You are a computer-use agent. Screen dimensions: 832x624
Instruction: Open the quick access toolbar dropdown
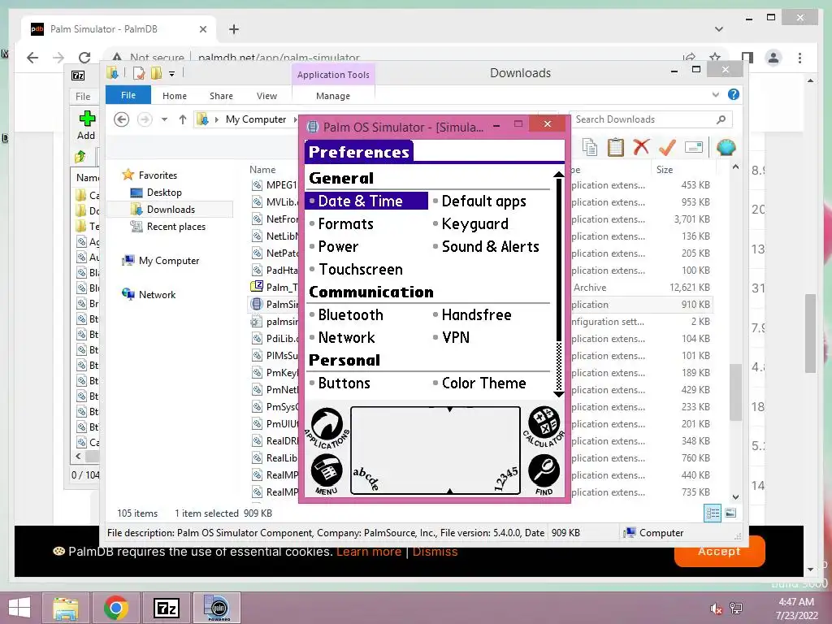(172, 74)
